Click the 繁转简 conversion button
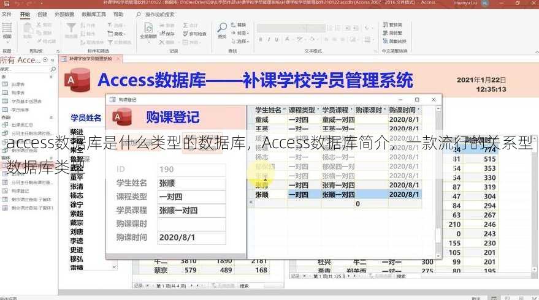This screenshot has width=539, height=300. [392, 24]
